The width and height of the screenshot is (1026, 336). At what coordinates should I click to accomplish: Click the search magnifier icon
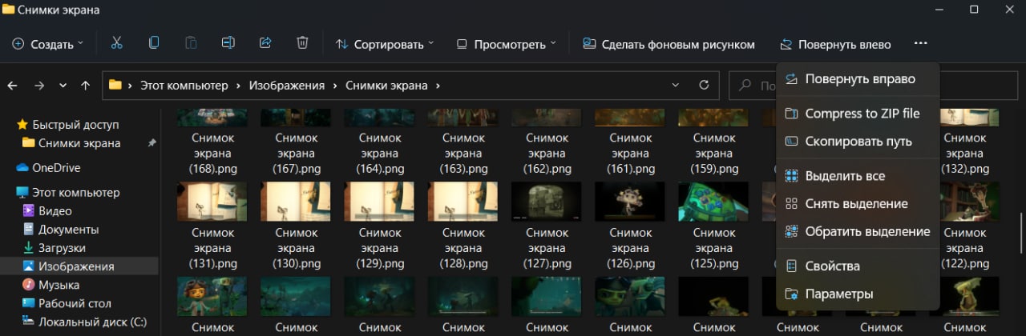pos(745,85)
